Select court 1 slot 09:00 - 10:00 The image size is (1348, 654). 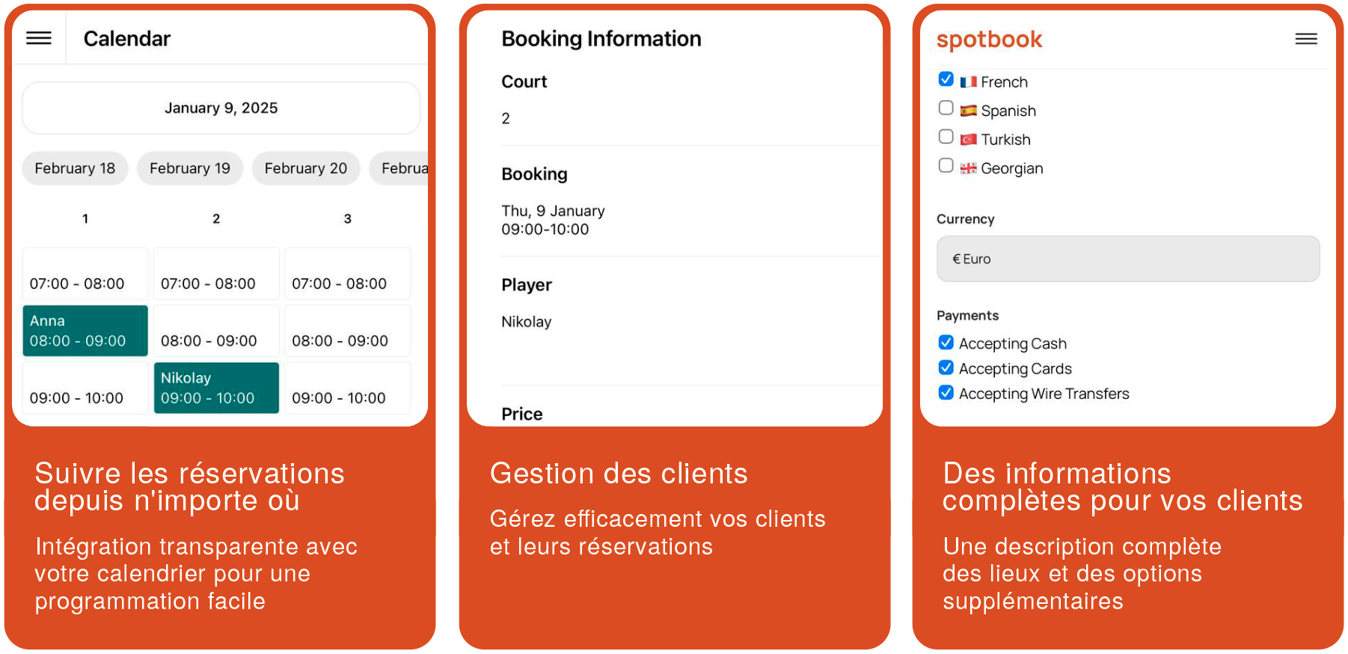point(85,388)
